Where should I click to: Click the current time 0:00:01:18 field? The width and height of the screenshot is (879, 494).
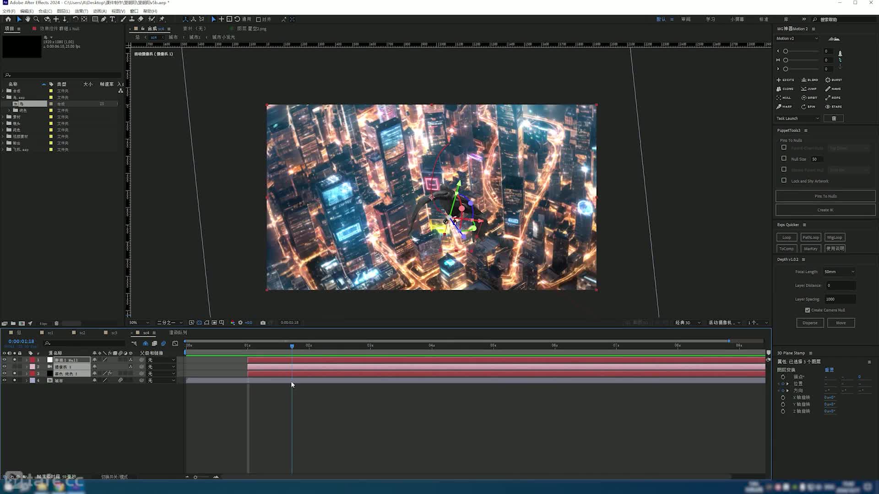21,341
